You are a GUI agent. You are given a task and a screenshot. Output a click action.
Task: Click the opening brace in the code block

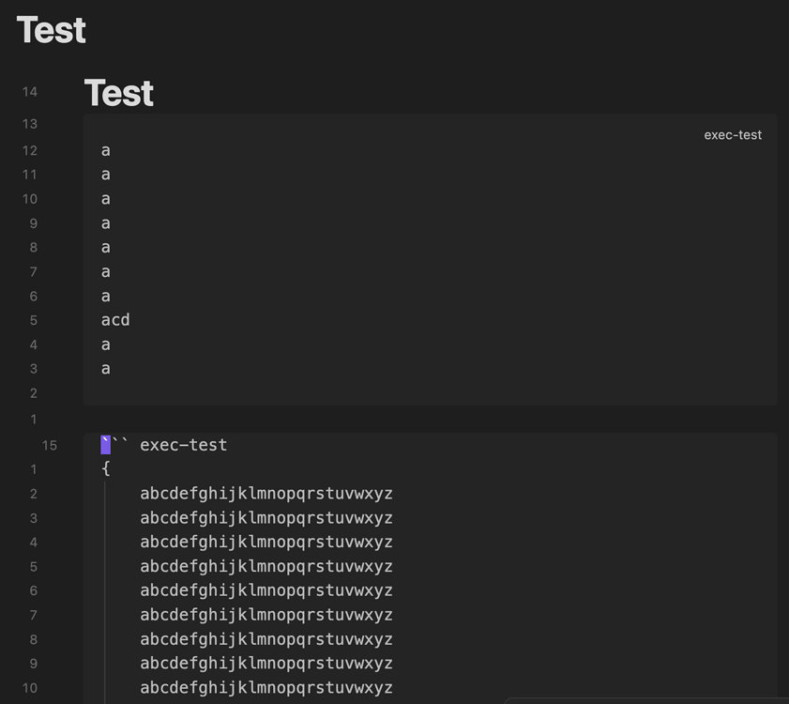(105, 469)
